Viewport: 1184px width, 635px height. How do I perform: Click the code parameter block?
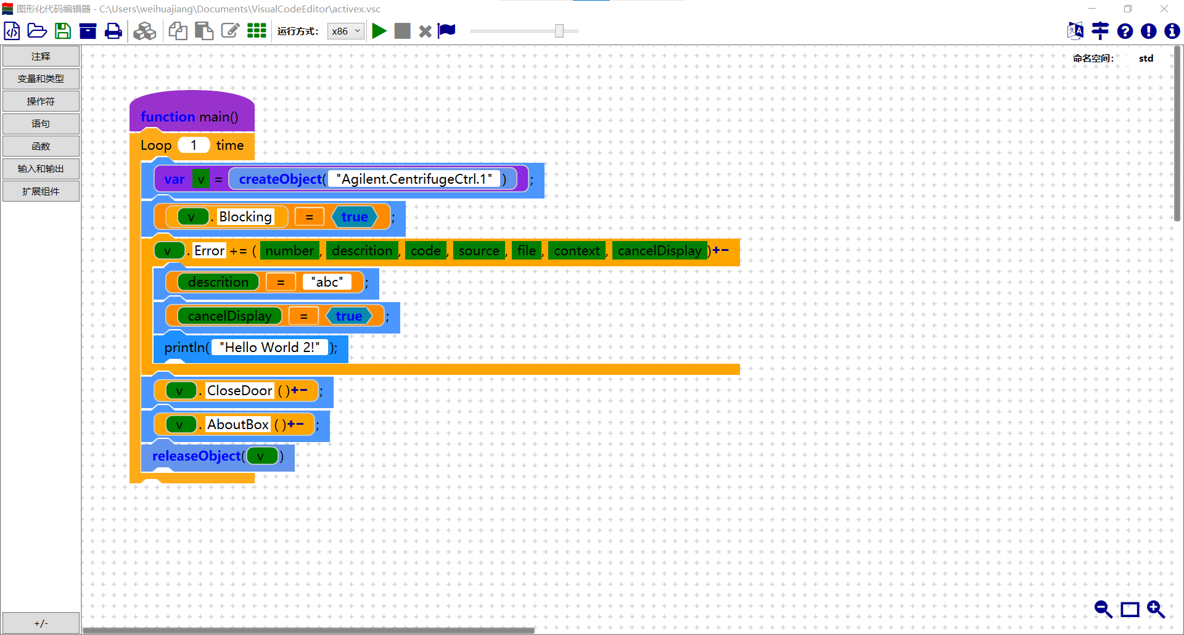[x=425, y=250]
